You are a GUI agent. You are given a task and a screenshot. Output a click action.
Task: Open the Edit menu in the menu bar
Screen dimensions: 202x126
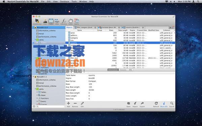49,2
